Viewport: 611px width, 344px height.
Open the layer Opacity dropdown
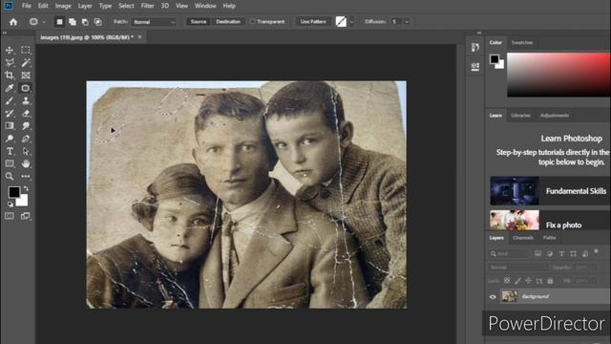tap(594, 268)
